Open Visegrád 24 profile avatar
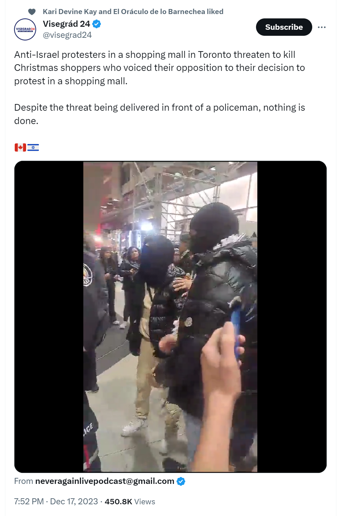 click(x=25, y=29)
